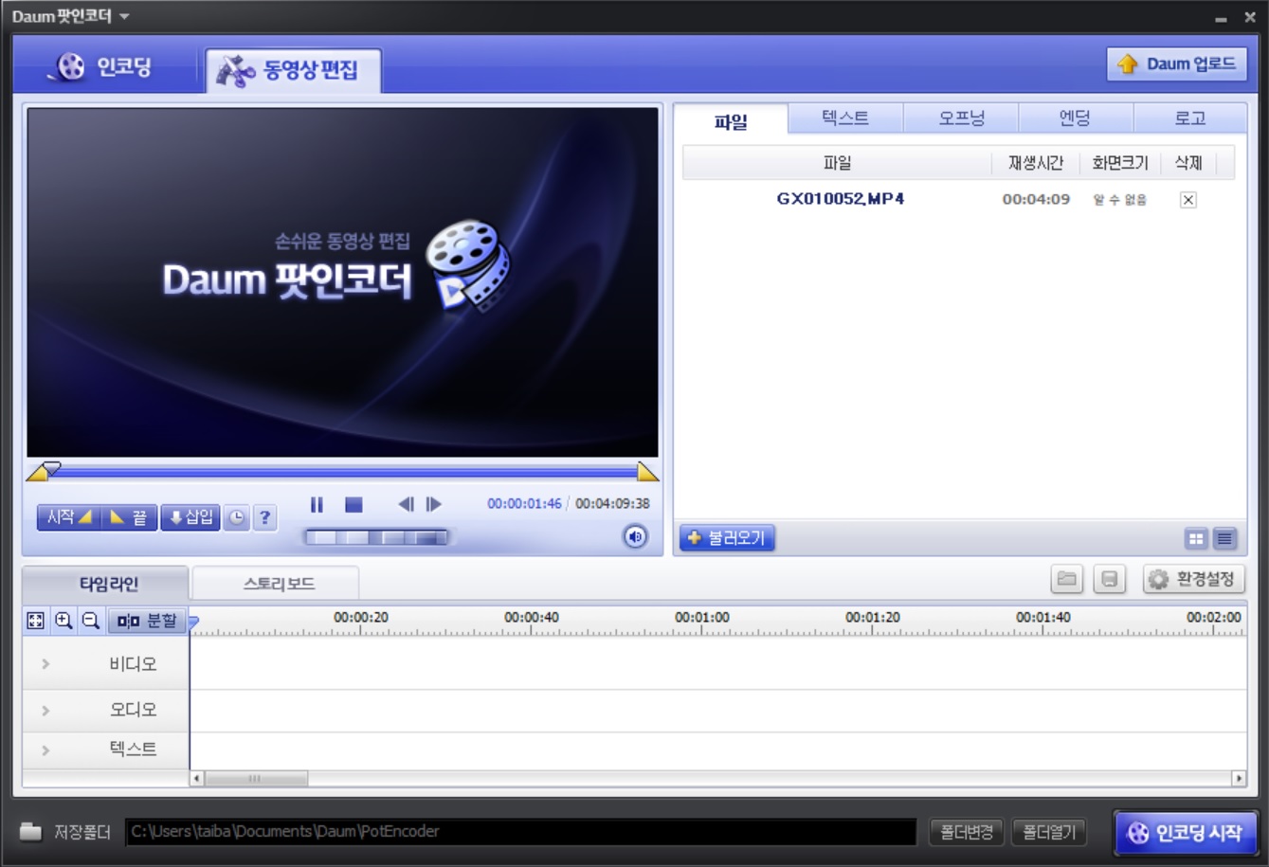
Task: Step to the previous frame
Action: 406,505
